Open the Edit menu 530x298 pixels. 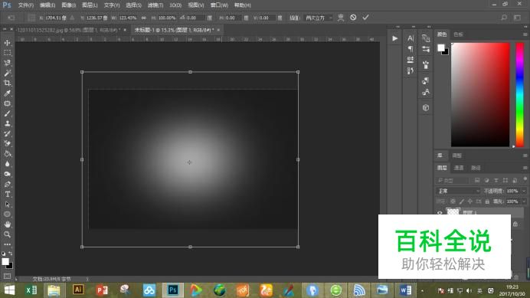coord(47,5)
